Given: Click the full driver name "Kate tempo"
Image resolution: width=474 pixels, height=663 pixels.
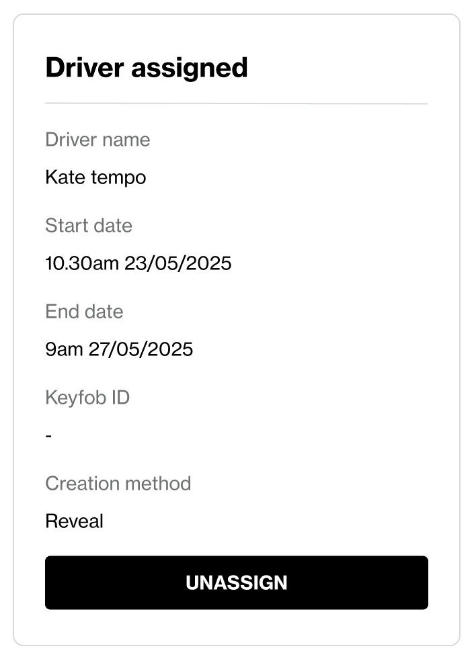Looking at the screenshot, I should 95,177.
